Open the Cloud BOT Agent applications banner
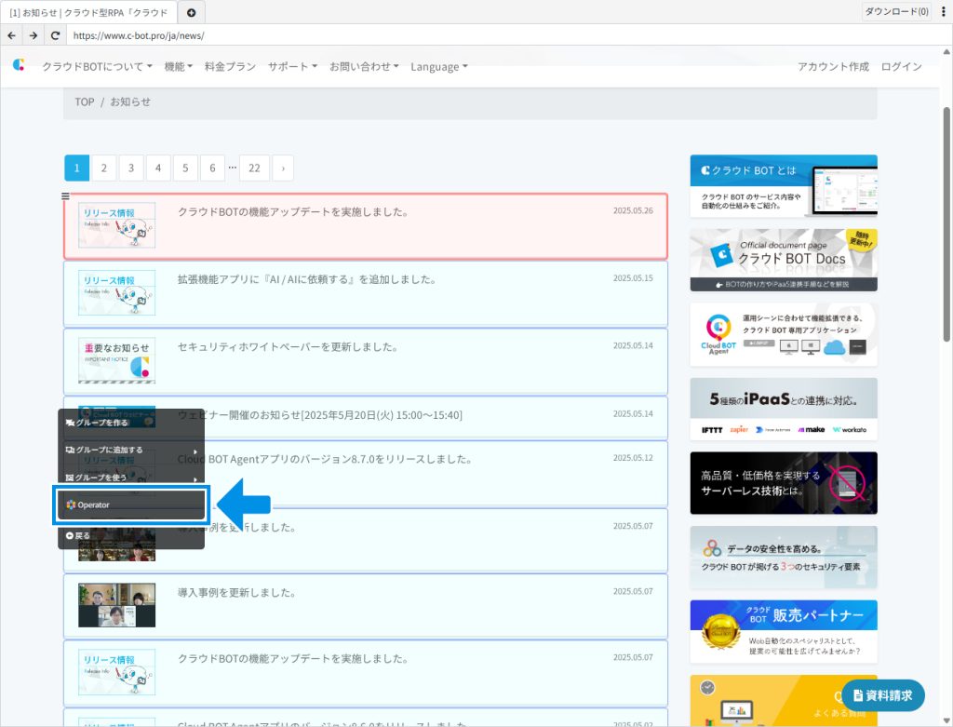The height and width of the screenshot is (727, 953). 784,334
